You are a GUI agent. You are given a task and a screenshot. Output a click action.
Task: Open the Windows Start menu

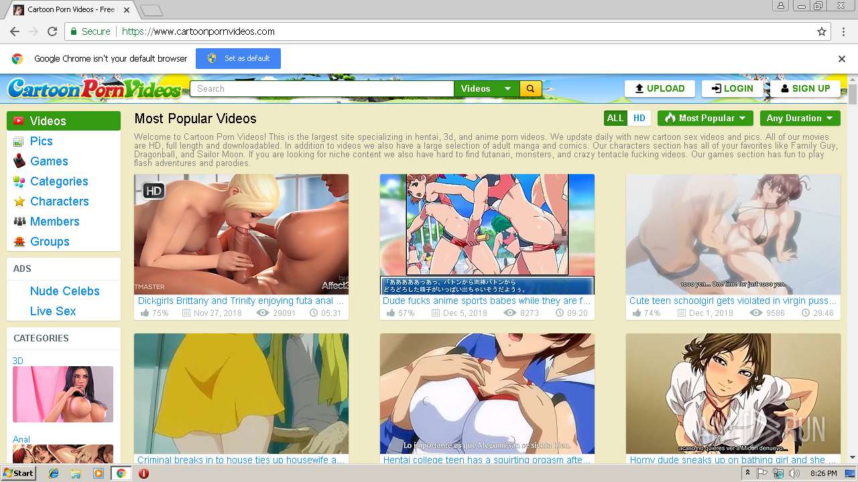19,473
